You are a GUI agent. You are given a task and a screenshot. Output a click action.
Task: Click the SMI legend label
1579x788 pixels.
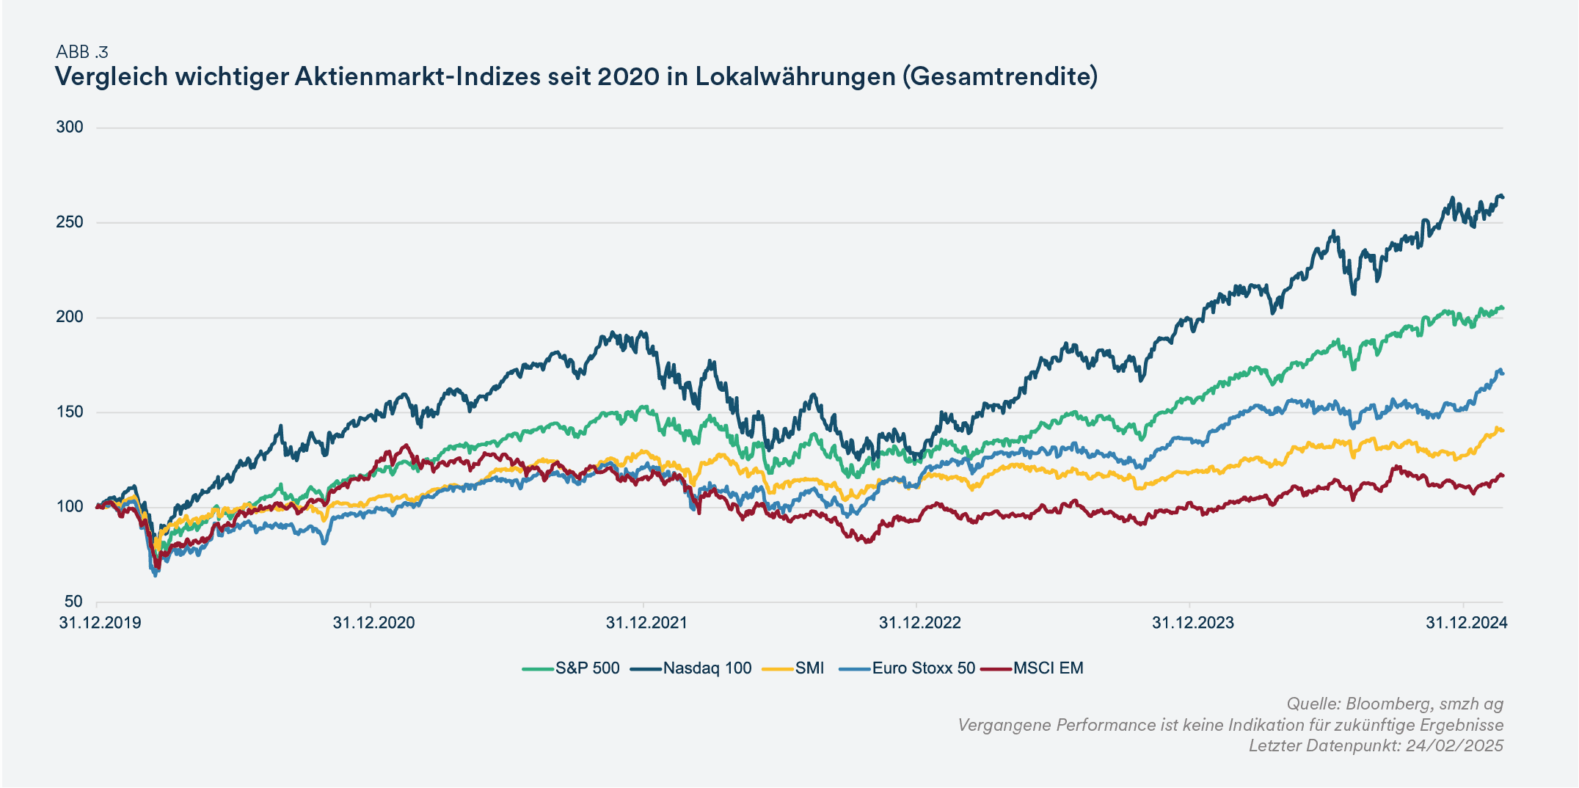point(809,668)
